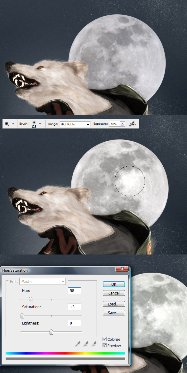
Task: Click the brush tip preview above 125
Action: pyautogui.click(x=34, y=122)
